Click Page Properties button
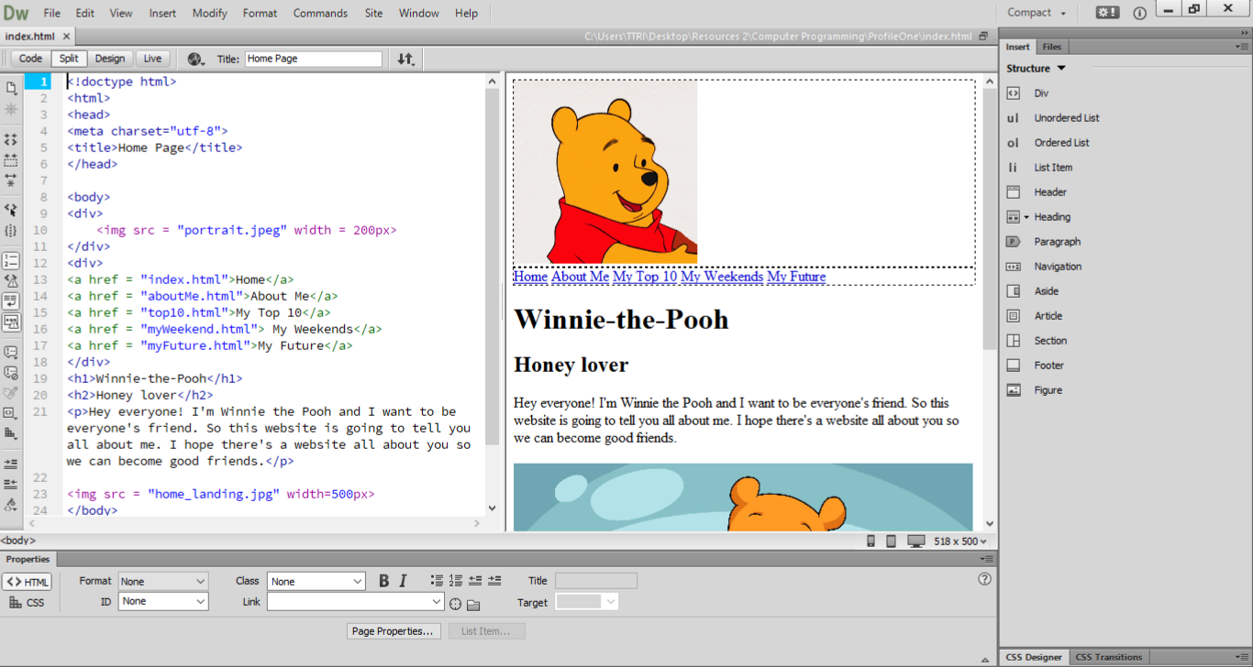Viewport: 1253px width, 667px height. [394, 631]
